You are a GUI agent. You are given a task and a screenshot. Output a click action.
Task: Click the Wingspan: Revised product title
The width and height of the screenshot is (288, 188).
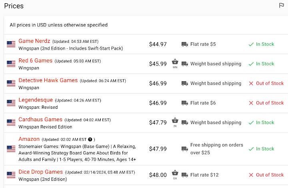38,107
